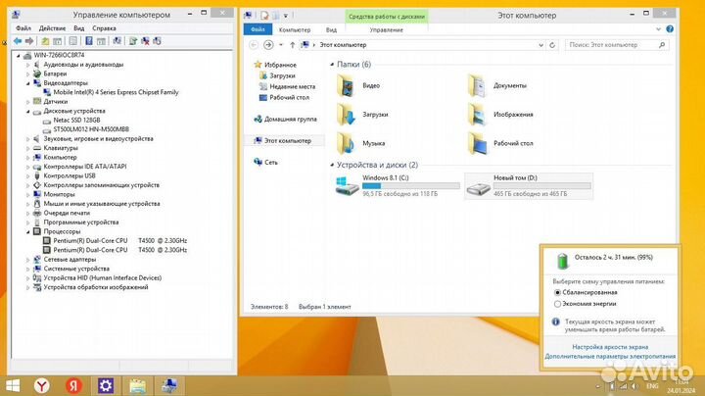Click the Back arrow in Computer Management toolbar
The height and width of the screenshot is (396, 705).
[x=17, y=41]
